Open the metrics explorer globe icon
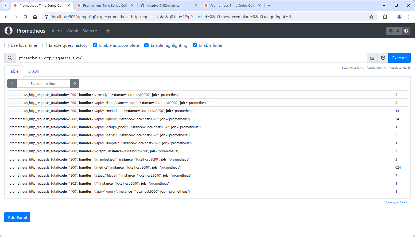The width and height of the screenshot is (415, 237). [383, 58]
